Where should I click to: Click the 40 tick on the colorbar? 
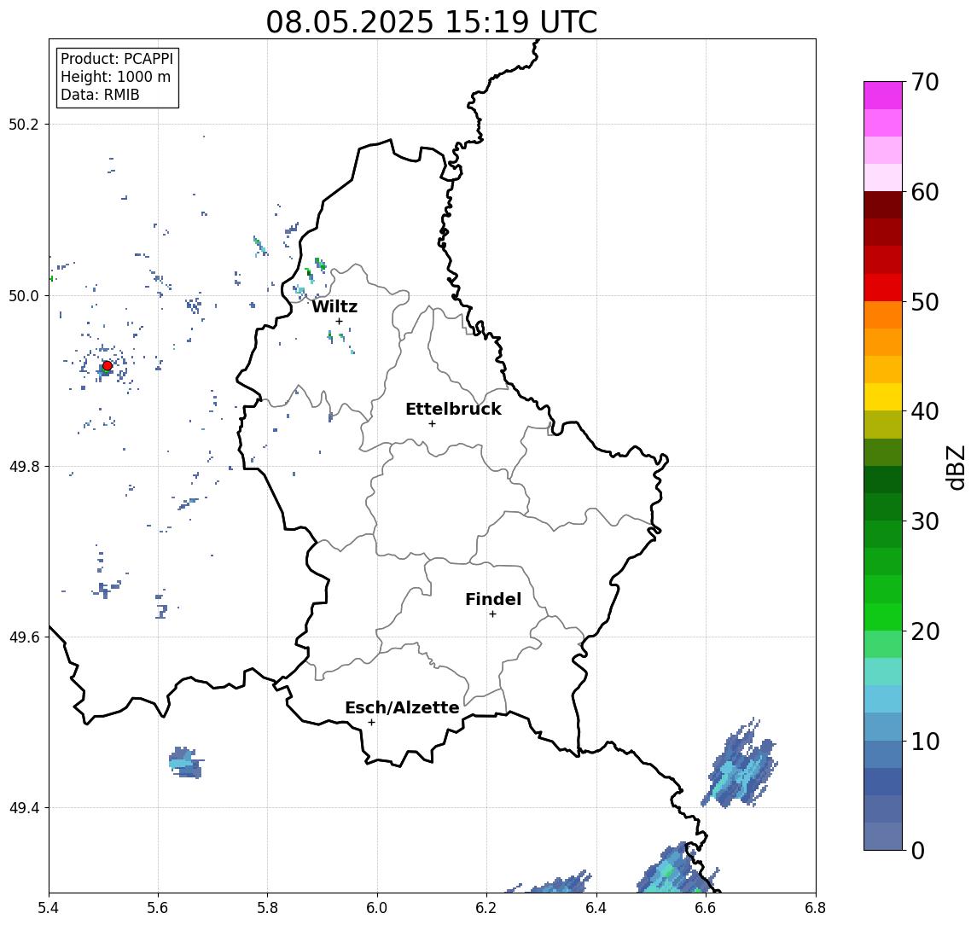click(x=925, y=411)
